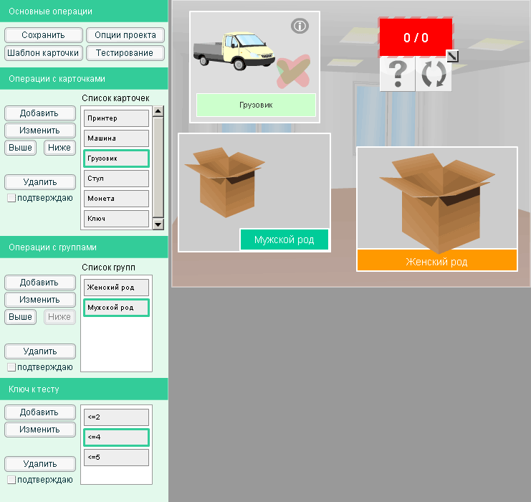
Task: Select the <=4 key entry
Action: (116, 437)
